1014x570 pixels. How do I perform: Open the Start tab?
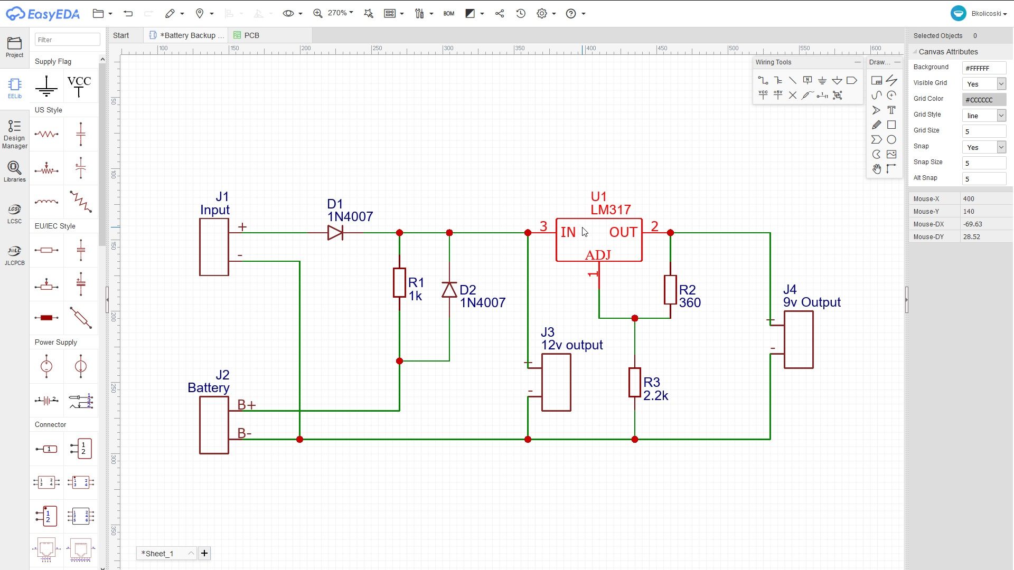tap(121, 35)
